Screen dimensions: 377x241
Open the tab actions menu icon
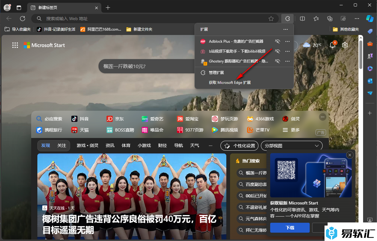pyautogui.click(x=19, y=7)
